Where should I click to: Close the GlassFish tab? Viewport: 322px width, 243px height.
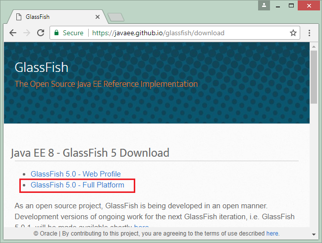tap(98, 17)
